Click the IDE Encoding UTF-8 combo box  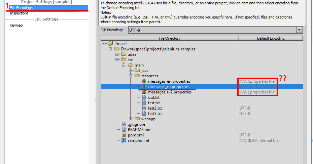[x=215, y=30]
